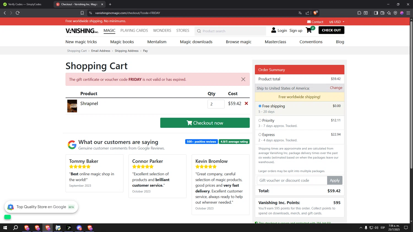Open Brave Wallet icon

coord(382,13)
